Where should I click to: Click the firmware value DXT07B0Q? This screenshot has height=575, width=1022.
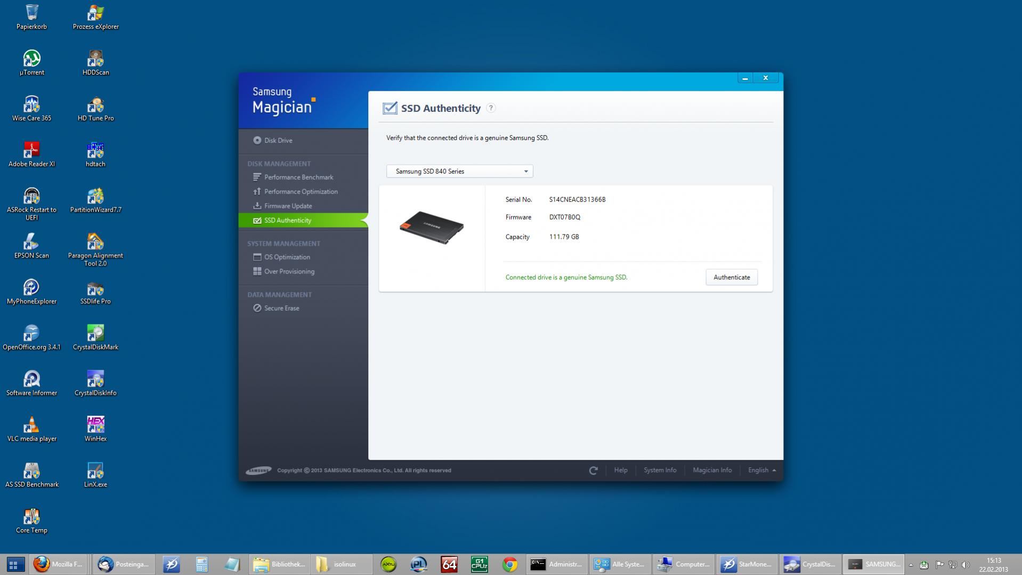click(x=564, y=217)
